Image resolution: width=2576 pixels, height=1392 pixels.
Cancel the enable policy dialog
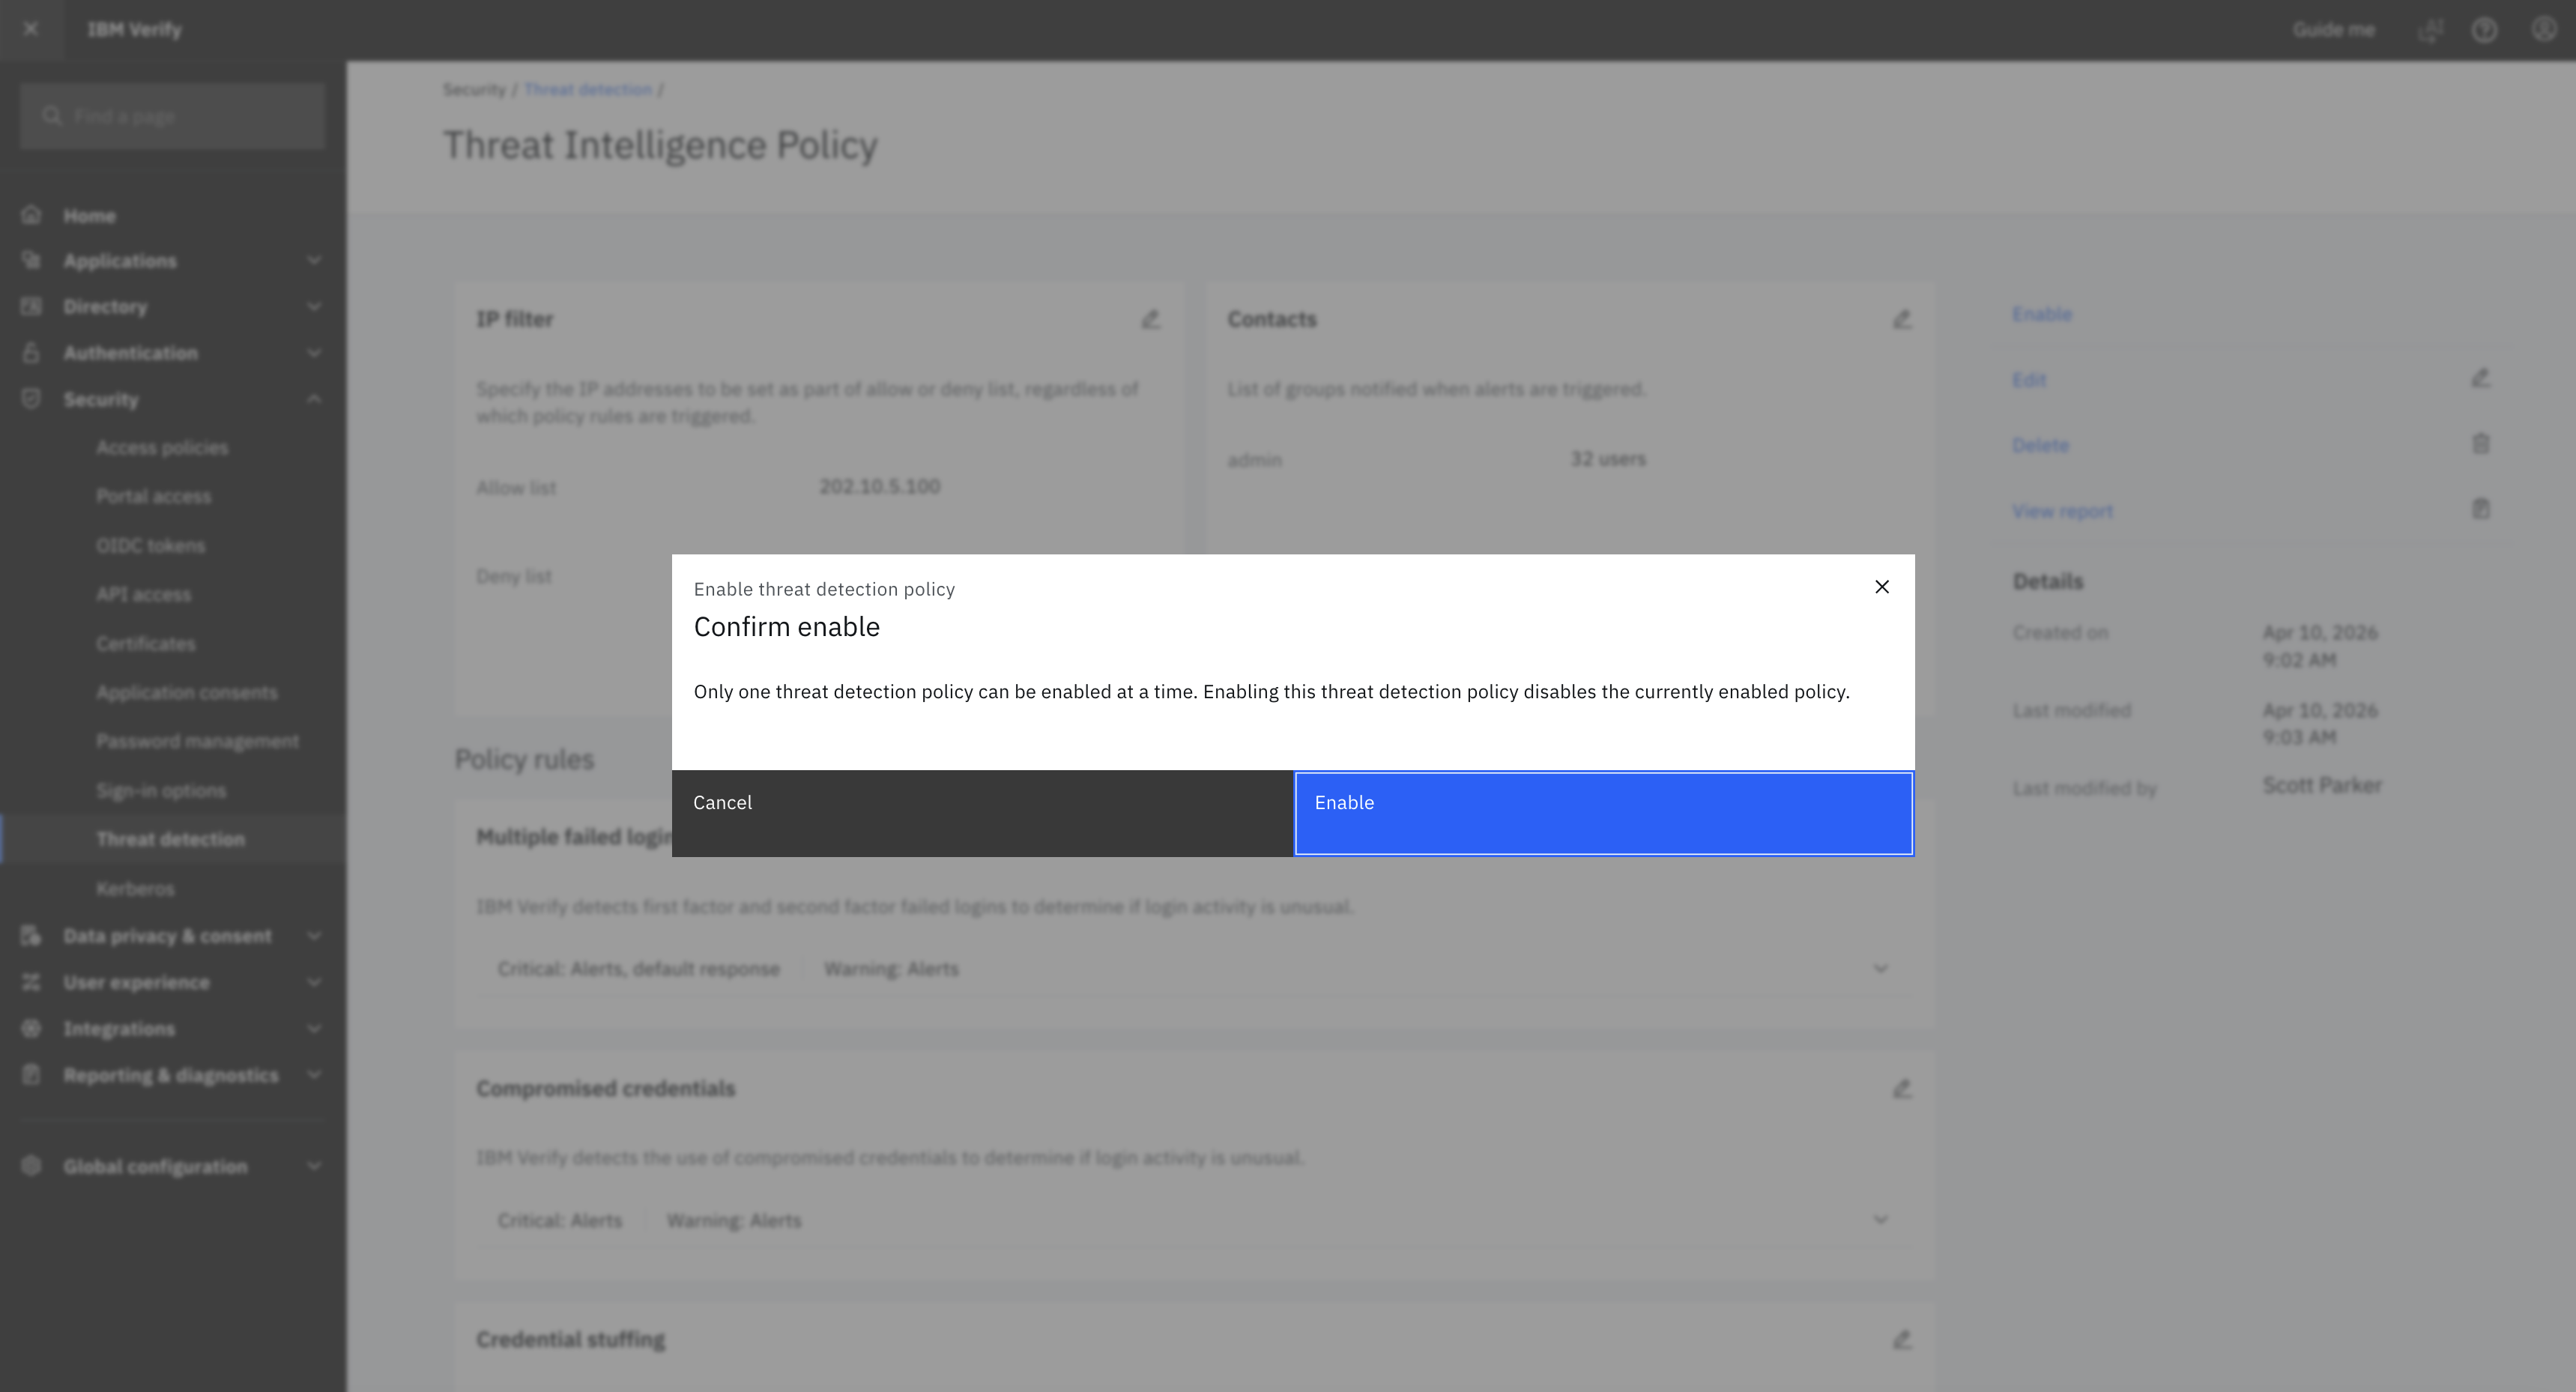982,813
